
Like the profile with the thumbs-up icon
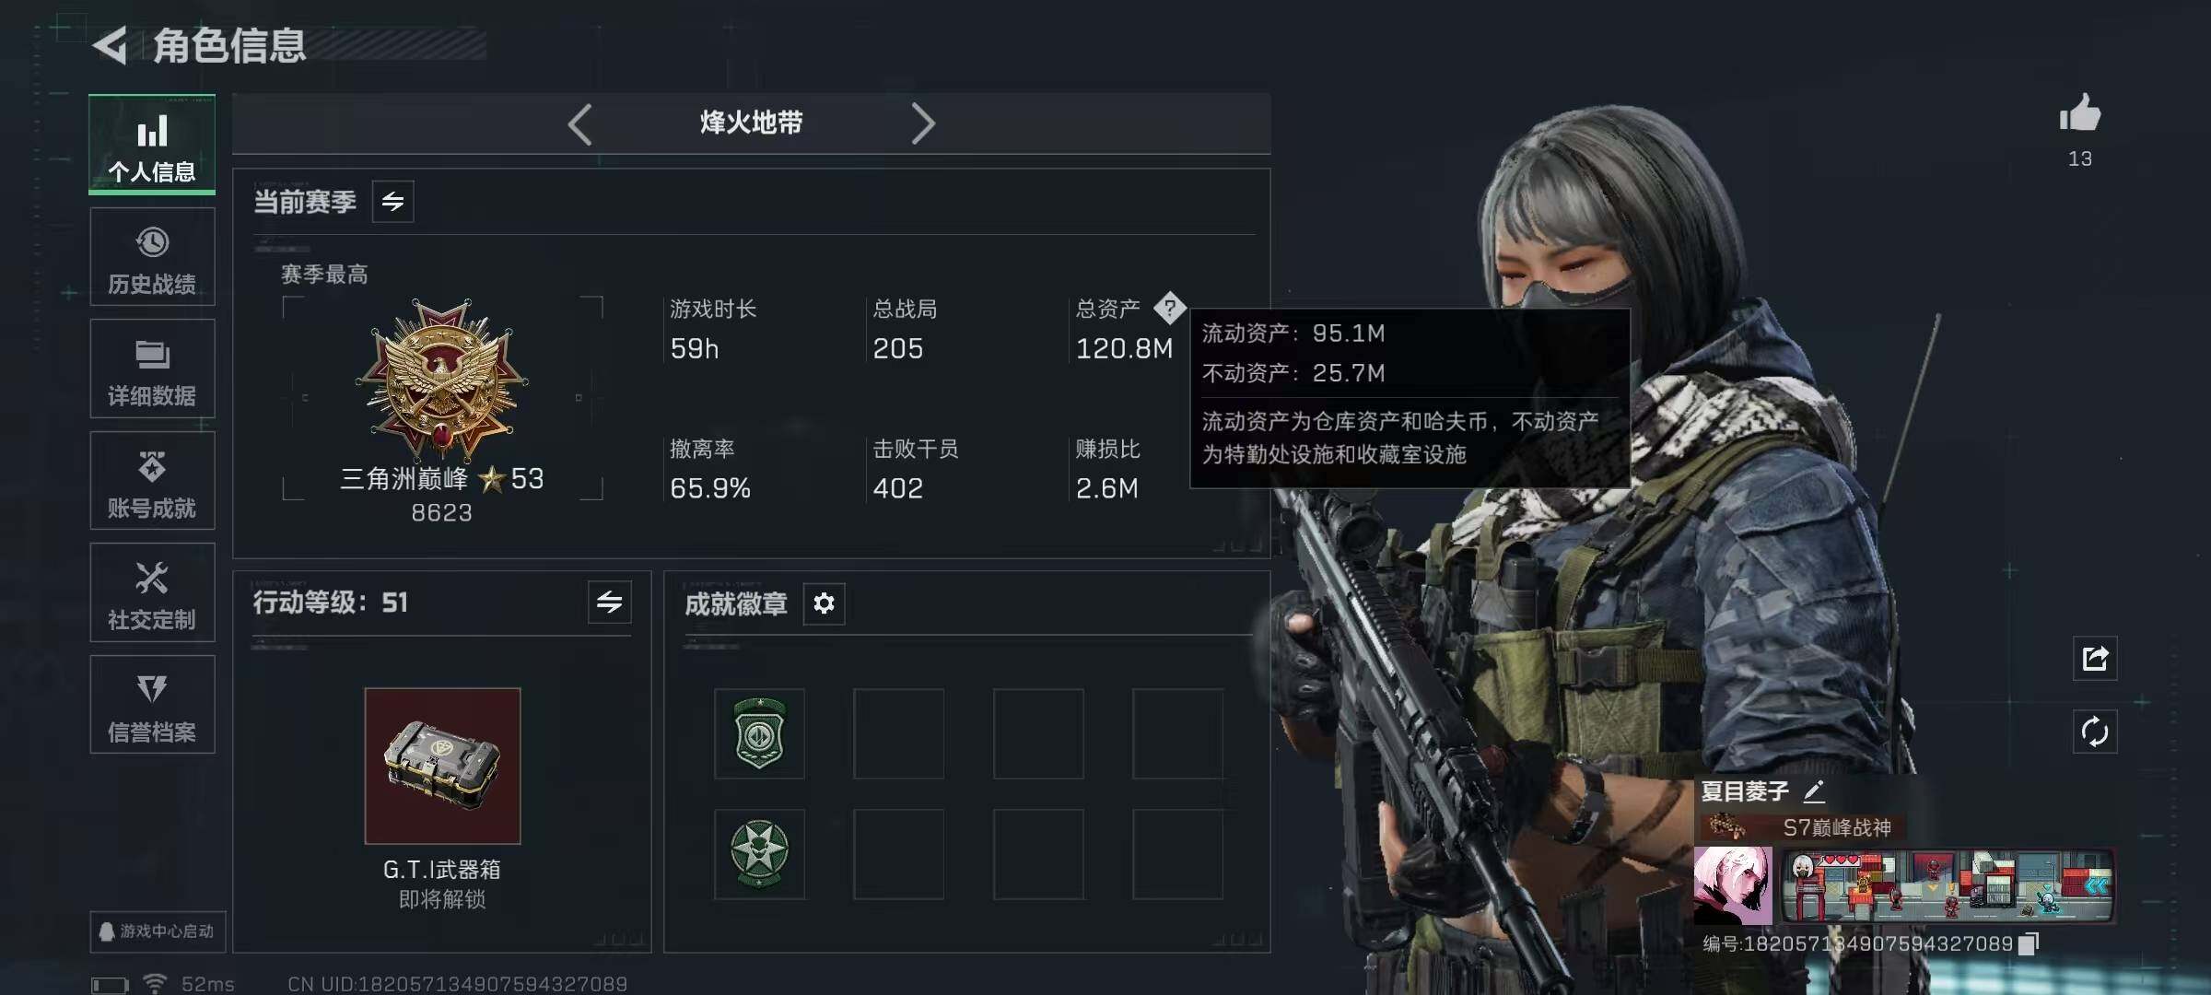click(2079, 114)
